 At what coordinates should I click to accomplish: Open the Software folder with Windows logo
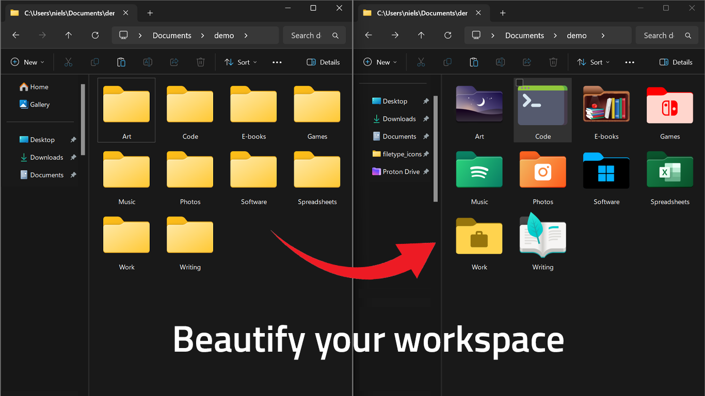pyautogui.click(x=606, y=171)
